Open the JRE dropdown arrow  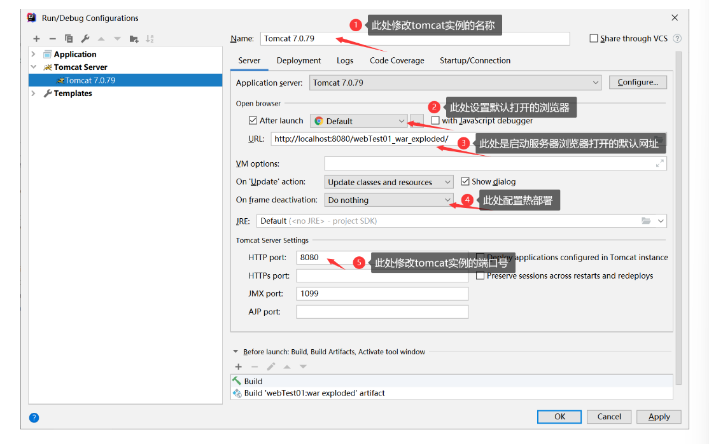(x=661, y=221)
